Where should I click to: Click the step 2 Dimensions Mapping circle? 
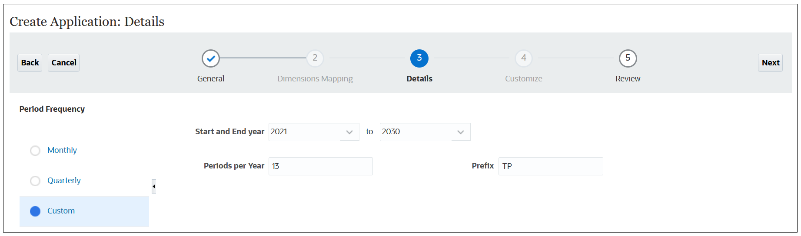click(315, 58)
